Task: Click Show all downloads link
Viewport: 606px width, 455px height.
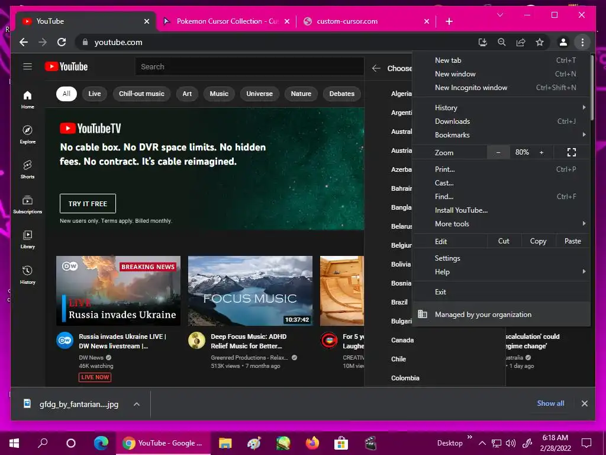Action: point(550,403)
